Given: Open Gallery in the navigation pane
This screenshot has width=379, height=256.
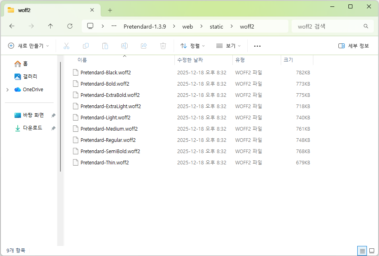Looking at the screenshot, I should (26, 76).
